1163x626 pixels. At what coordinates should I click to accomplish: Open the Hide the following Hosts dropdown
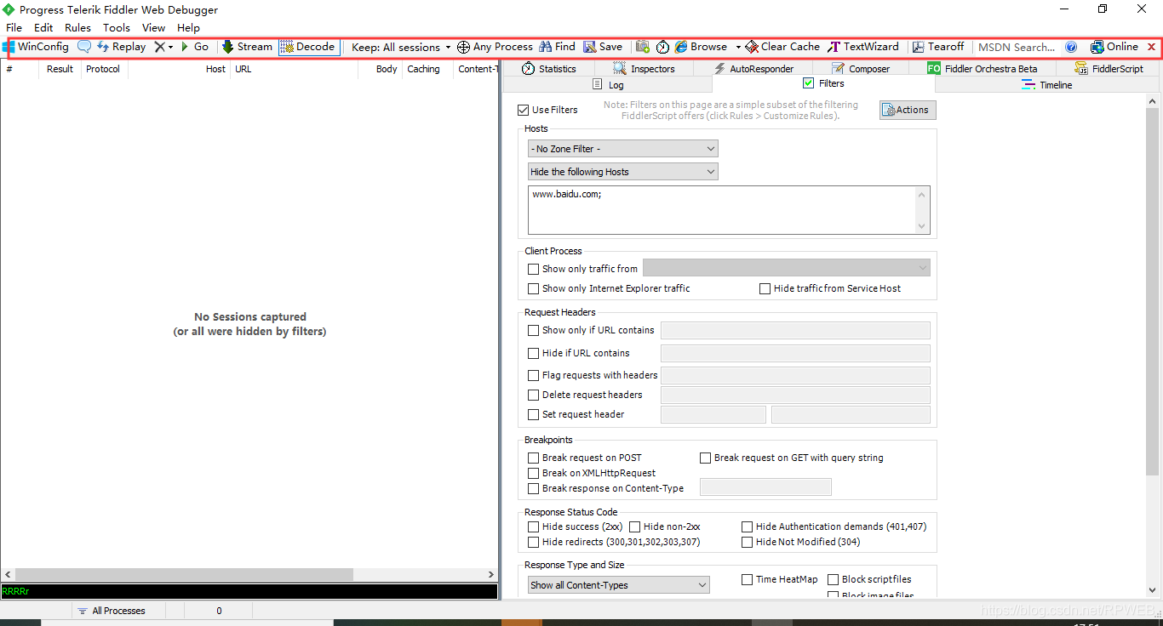(x=623, y=172)
